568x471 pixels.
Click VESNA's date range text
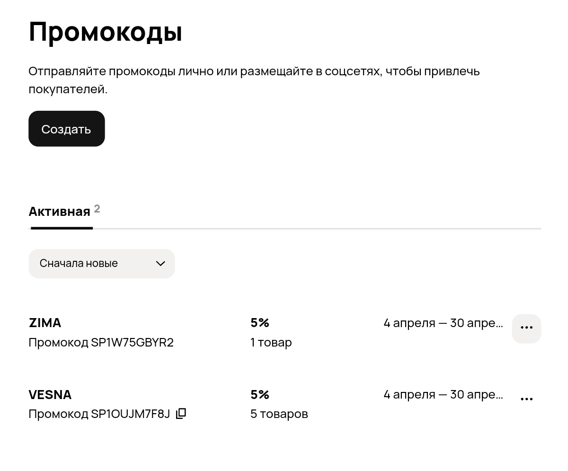(x=443, y=394)
